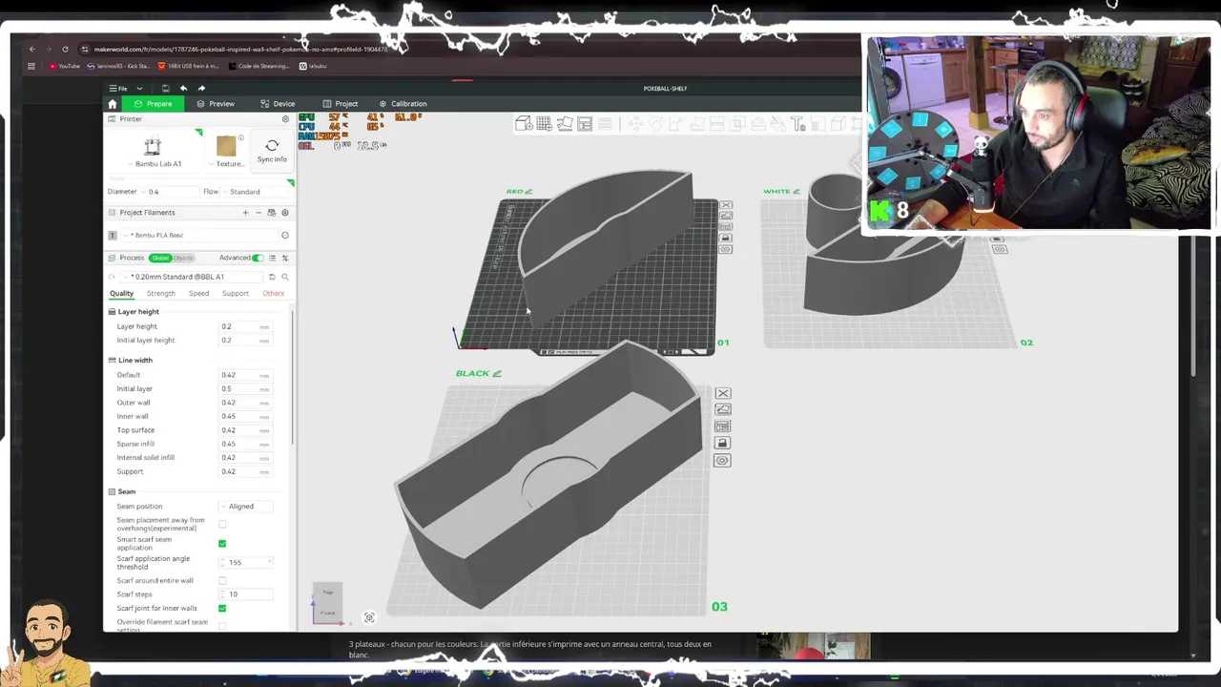Click the AMS sync icon beside Project Filaments

coord(271,213)
